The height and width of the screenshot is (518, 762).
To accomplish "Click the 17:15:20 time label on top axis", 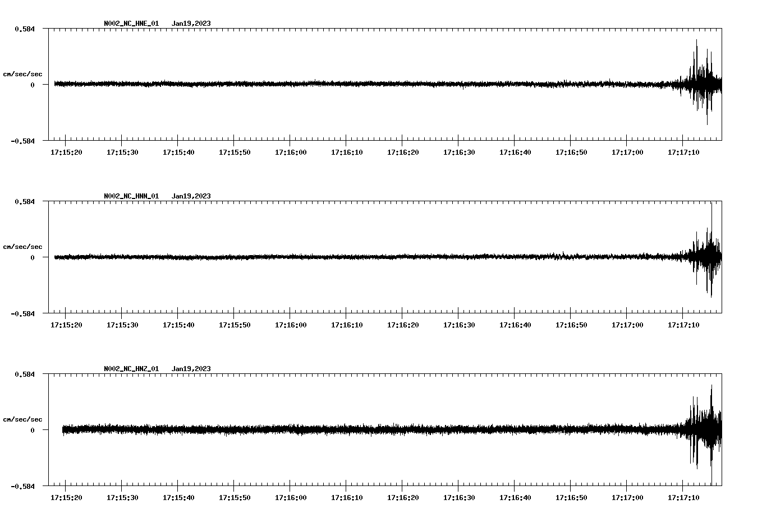I will [66, 151].
